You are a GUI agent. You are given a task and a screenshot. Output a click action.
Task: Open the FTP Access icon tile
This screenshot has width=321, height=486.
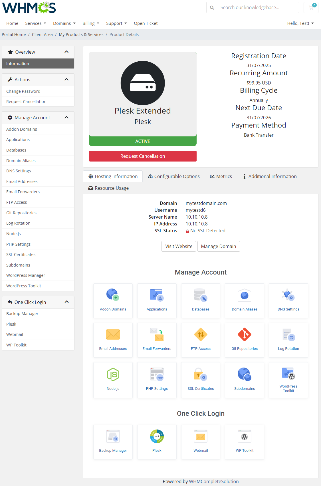[x=201, y=340]
